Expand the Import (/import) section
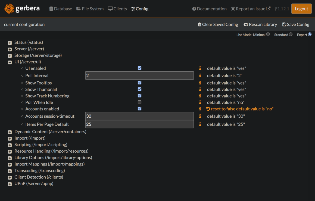The image size is (315, 201). click(10, 139)
